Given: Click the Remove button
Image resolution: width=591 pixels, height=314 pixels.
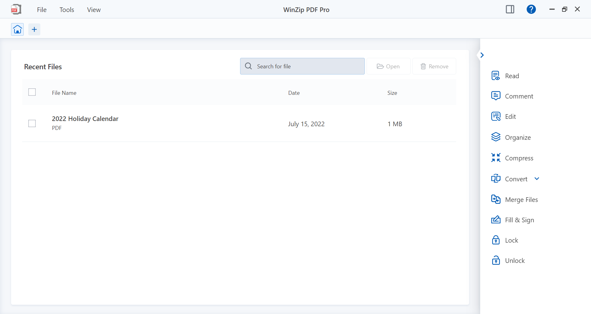Looking at the screenshot, I should click(x=434, y=66).
